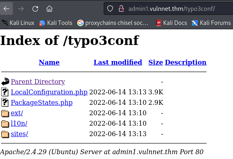
Task: Sort the listing by Description
Action: (x=186, y=62)
